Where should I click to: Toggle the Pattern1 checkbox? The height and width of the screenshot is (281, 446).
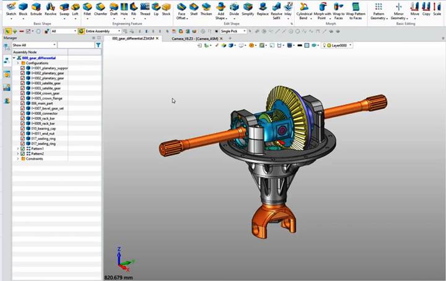(x=22, y=149)
